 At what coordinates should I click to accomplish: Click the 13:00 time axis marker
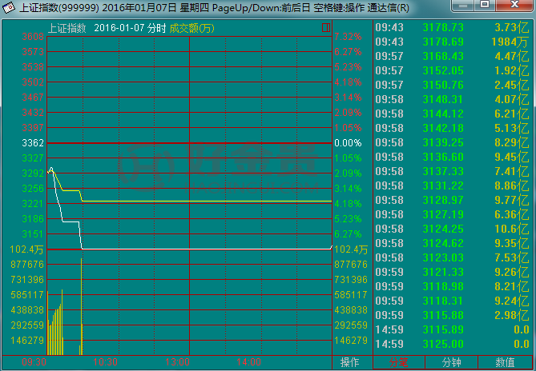point(178,362)
